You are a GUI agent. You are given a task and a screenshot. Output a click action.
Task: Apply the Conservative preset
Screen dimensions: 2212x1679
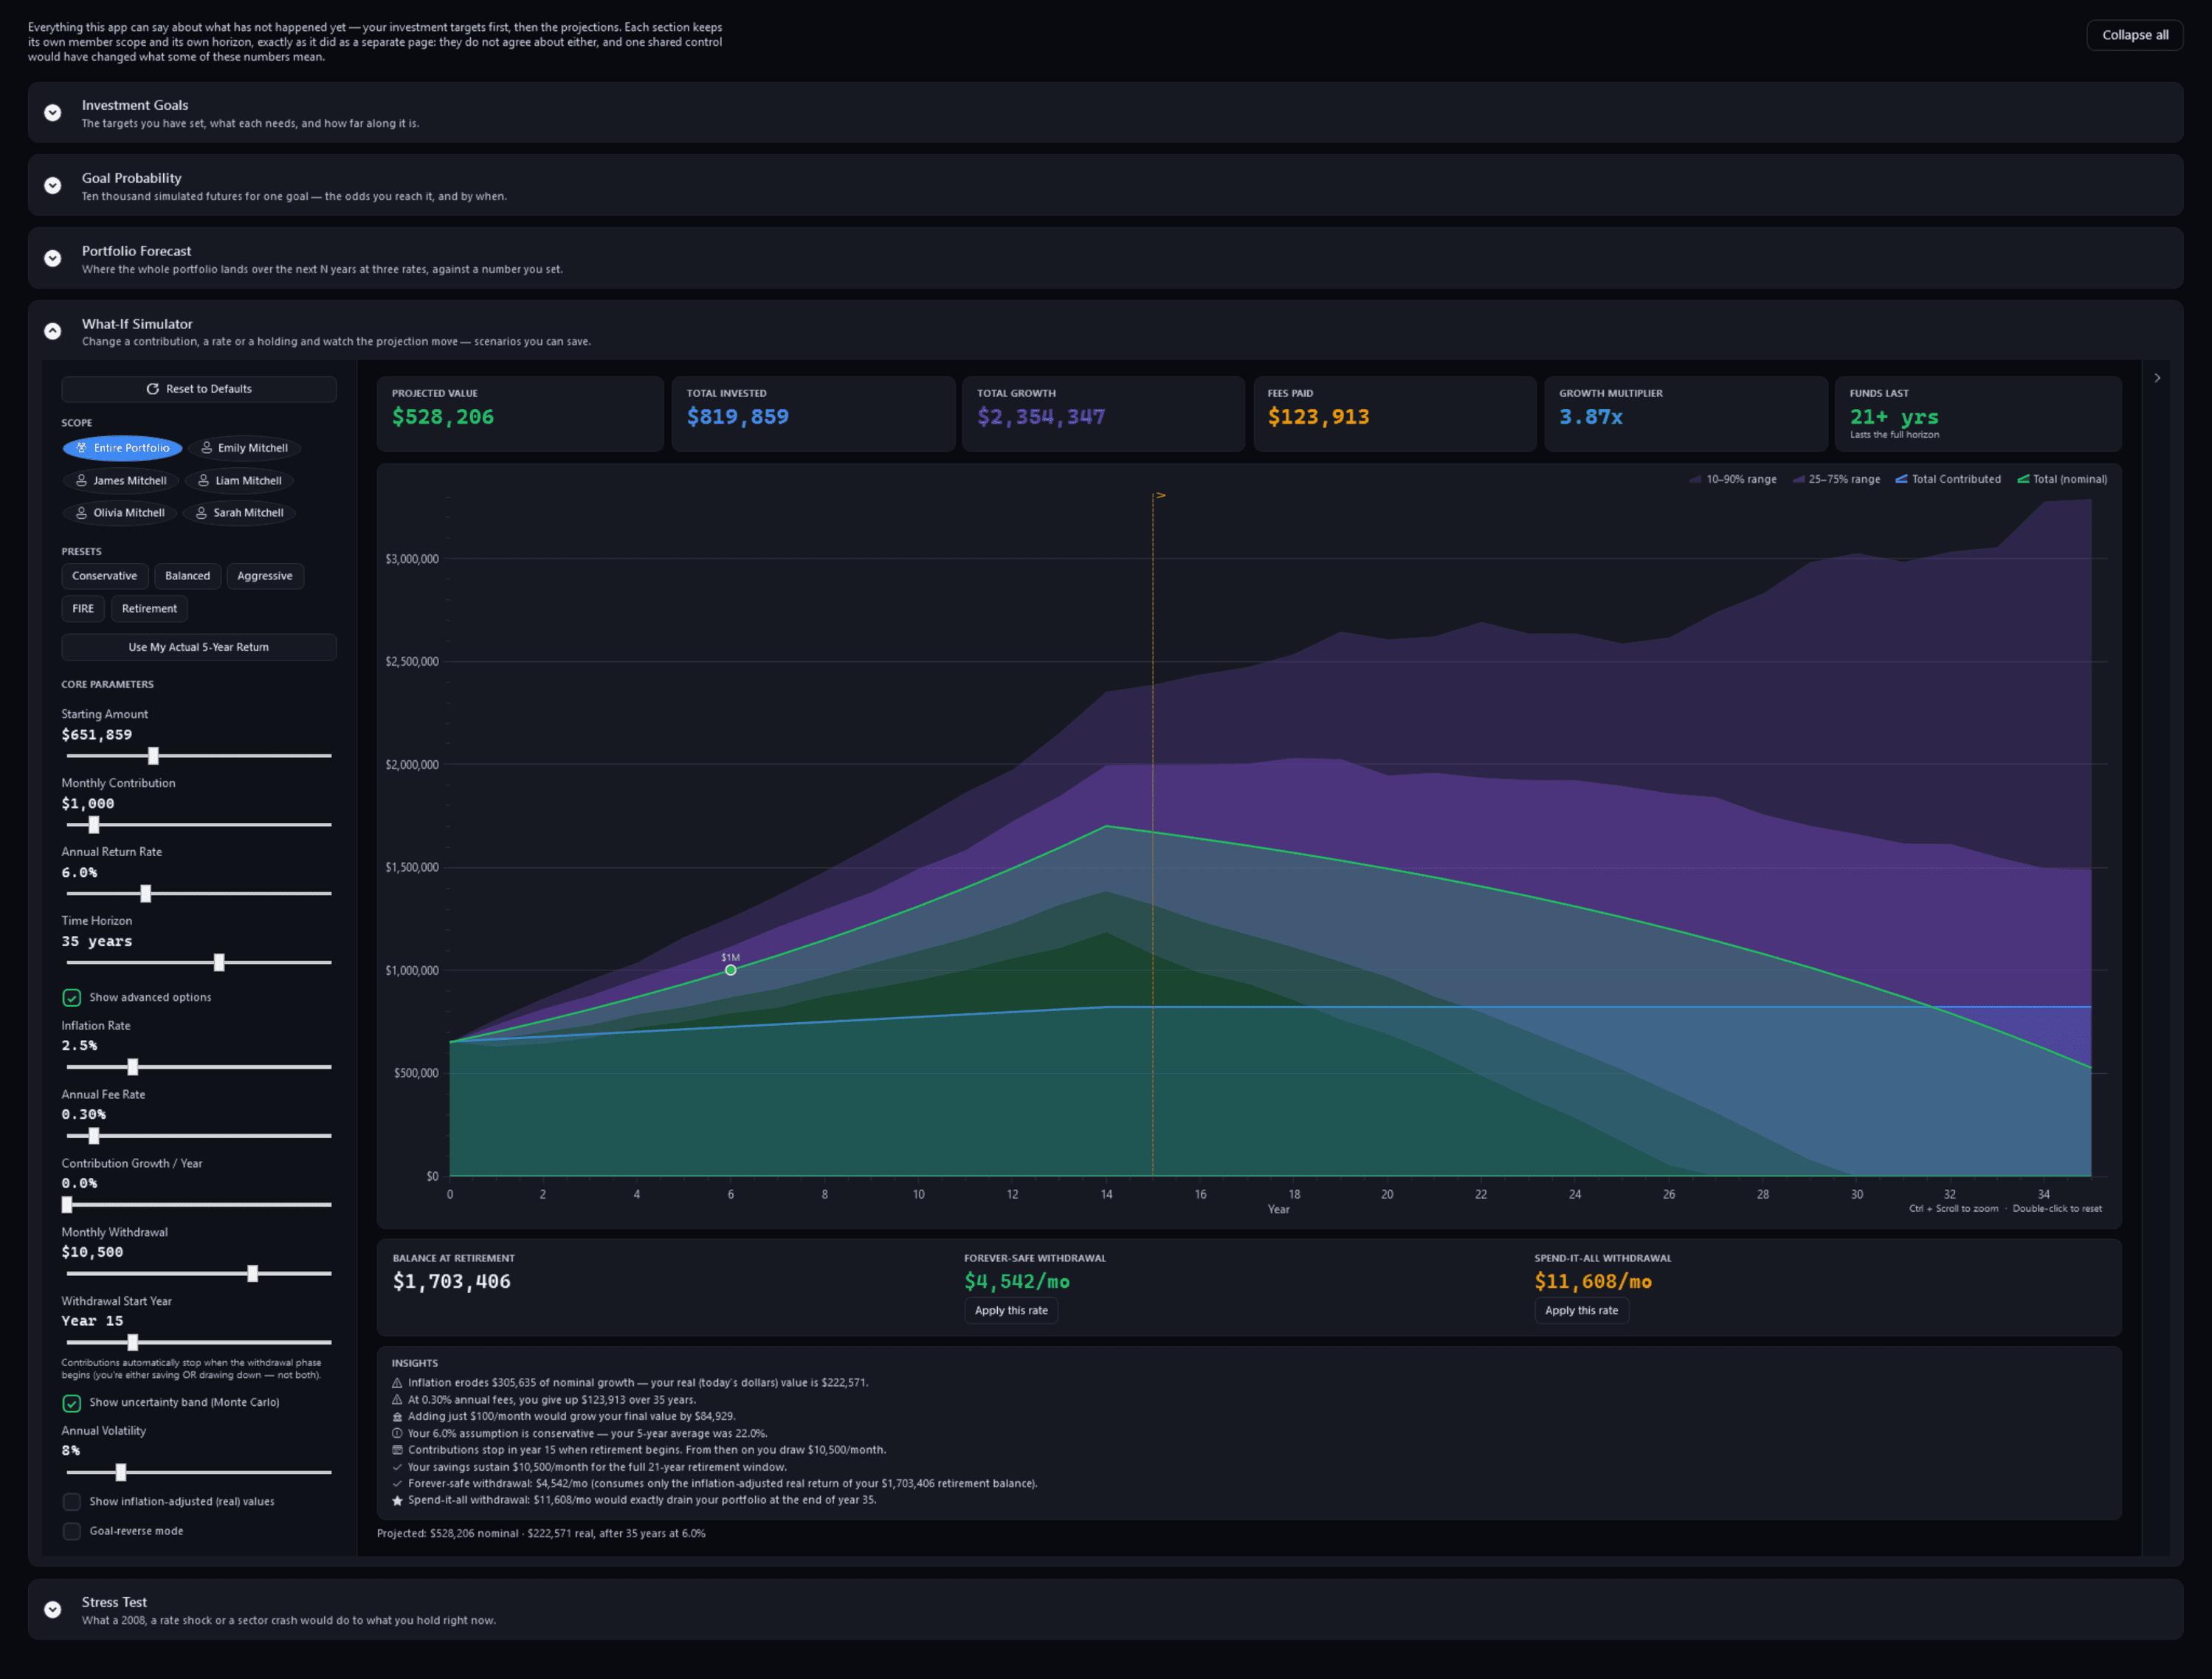click(x=105, y=576)
